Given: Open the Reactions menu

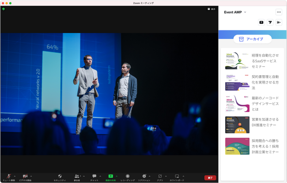Looking at the screenshot, I should pyautogui.click(x=144, y=176).
